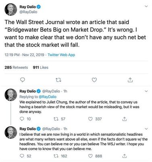Open Ray Dalio's profile picture on main tweet

pyautogui.click(x=11, y=10)
